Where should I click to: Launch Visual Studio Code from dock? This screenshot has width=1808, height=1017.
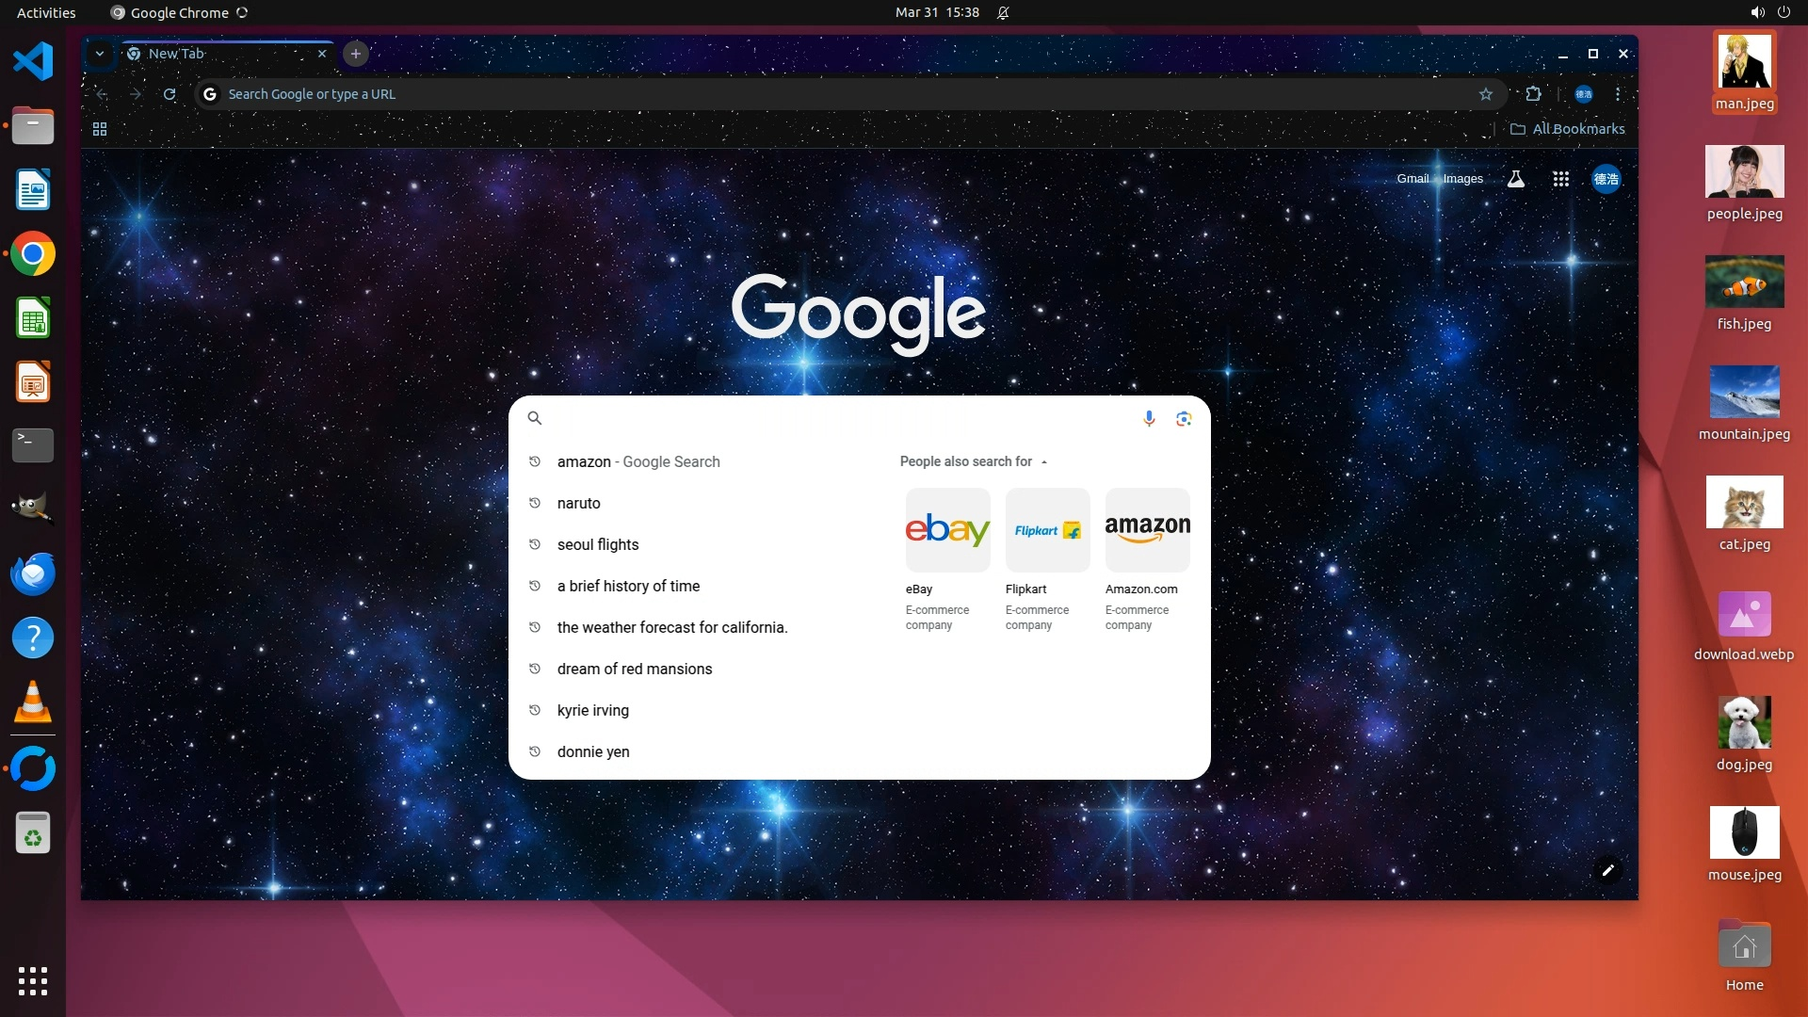coord(33,61)
